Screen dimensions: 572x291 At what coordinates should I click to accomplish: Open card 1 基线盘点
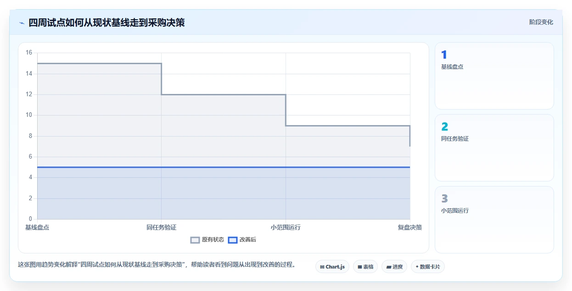click(494, 76)
